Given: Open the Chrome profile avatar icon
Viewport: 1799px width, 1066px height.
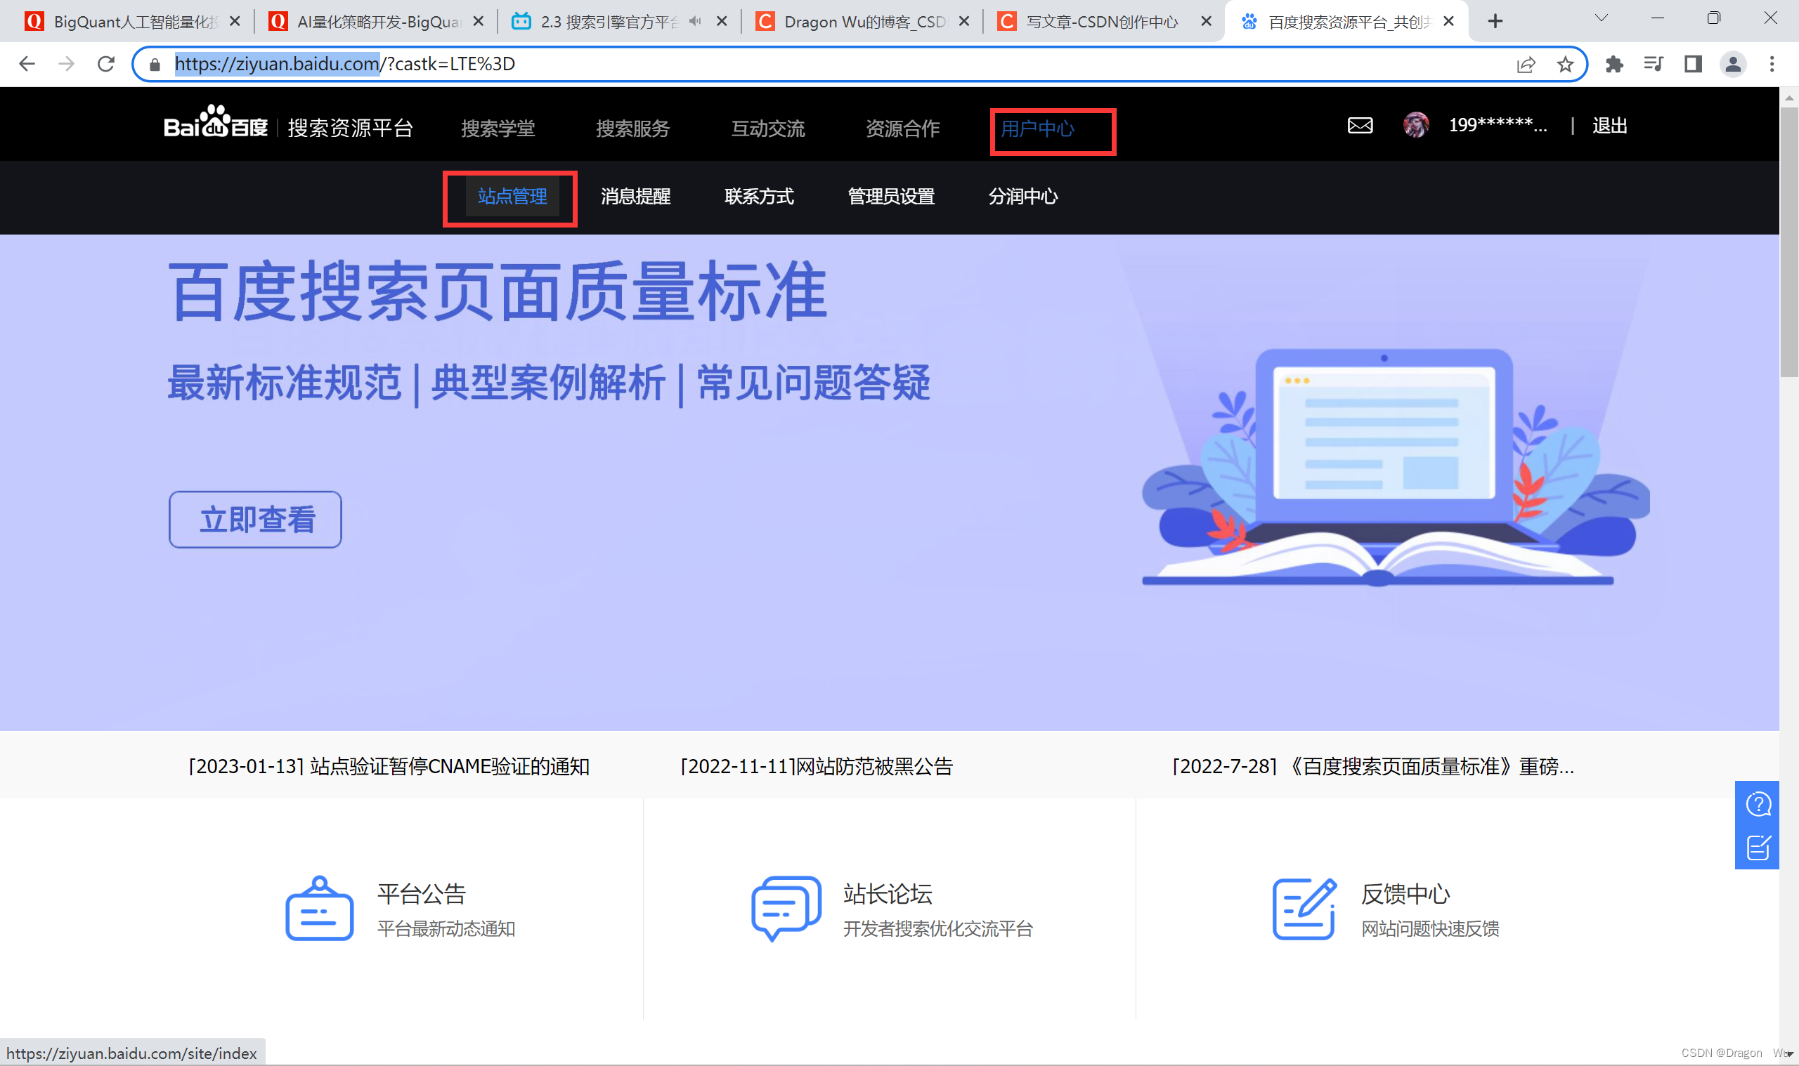Looking at the screenshot, I should pos(1733,64).
